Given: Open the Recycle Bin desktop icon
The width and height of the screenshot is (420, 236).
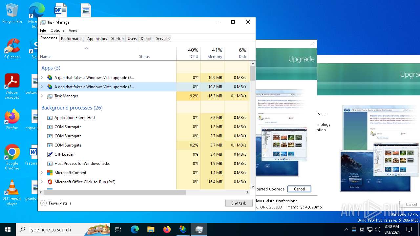Looking at the screenshot, I should point(12,13).
